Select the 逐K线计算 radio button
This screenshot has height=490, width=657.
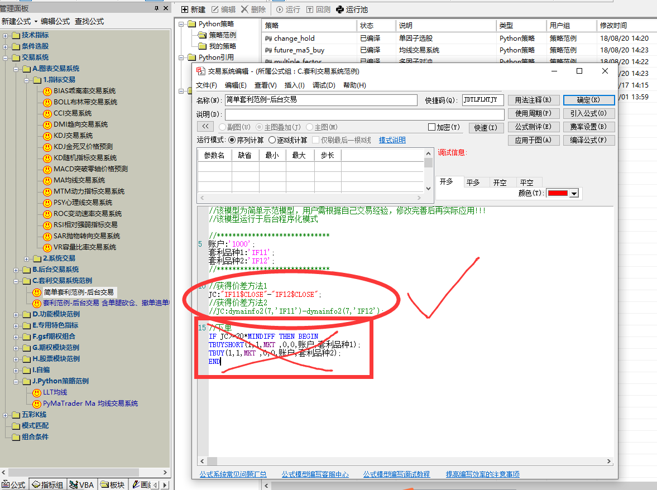272,140
